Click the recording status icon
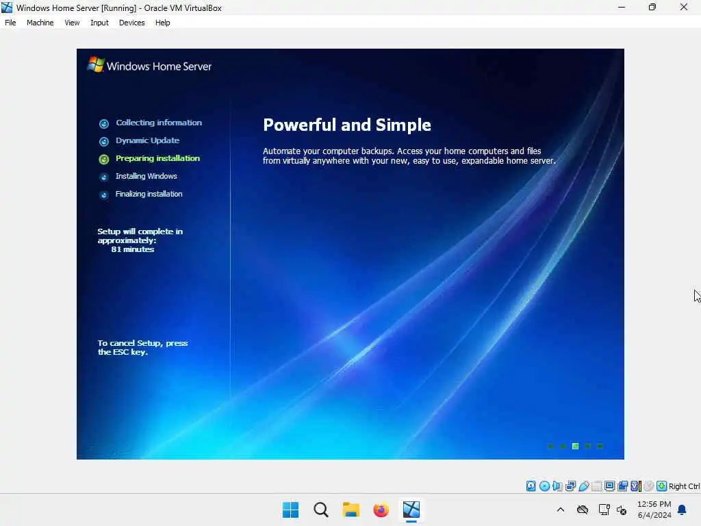This screenshot has height=526, width=701. pos(622,486)
